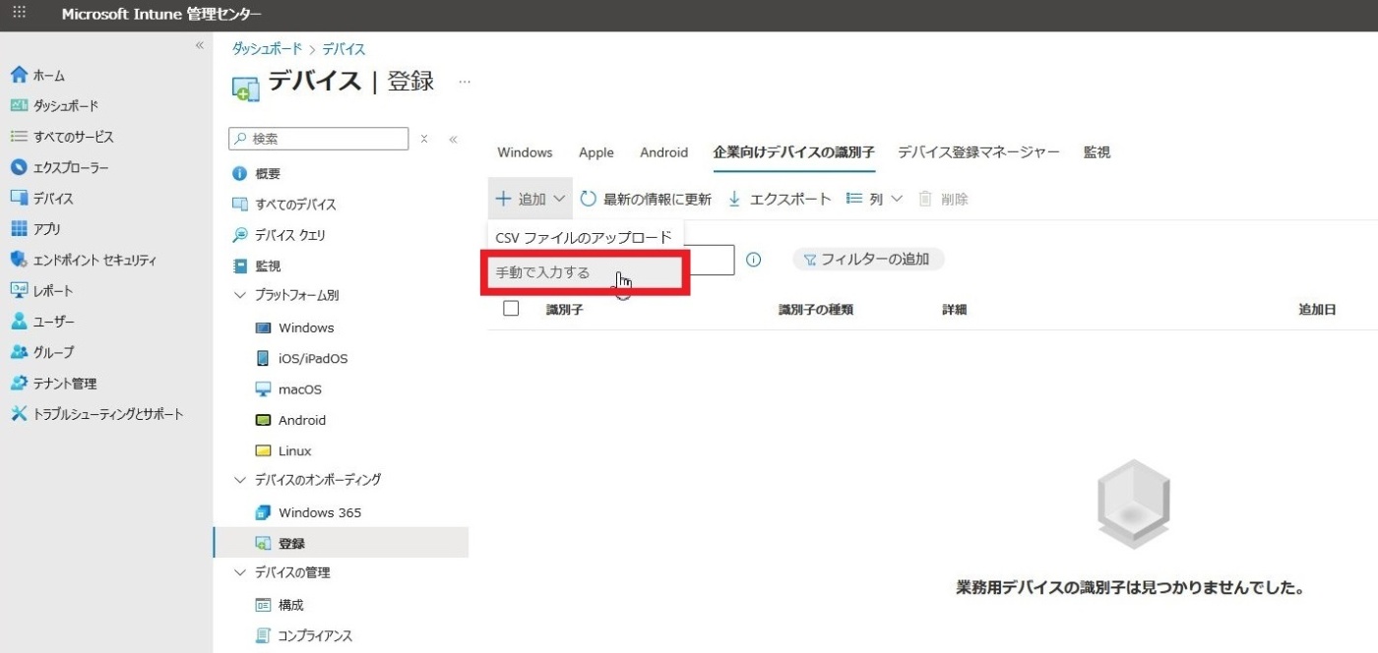Viewport: 1378px width, 653px height.
Task: Follow the デバイス breadcrumb link
Action: coord(344,49)
